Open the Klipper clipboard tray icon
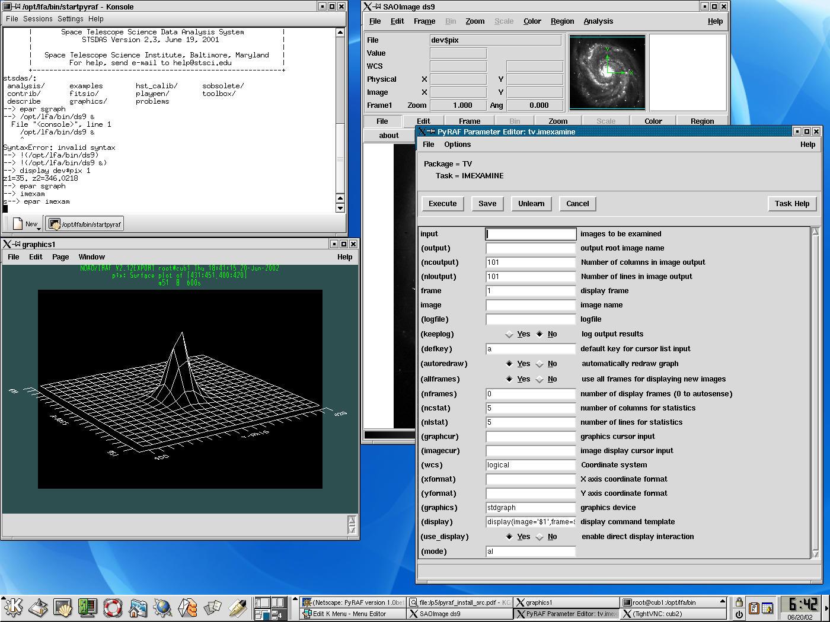The image size is (830, 622). coord(754,608)
